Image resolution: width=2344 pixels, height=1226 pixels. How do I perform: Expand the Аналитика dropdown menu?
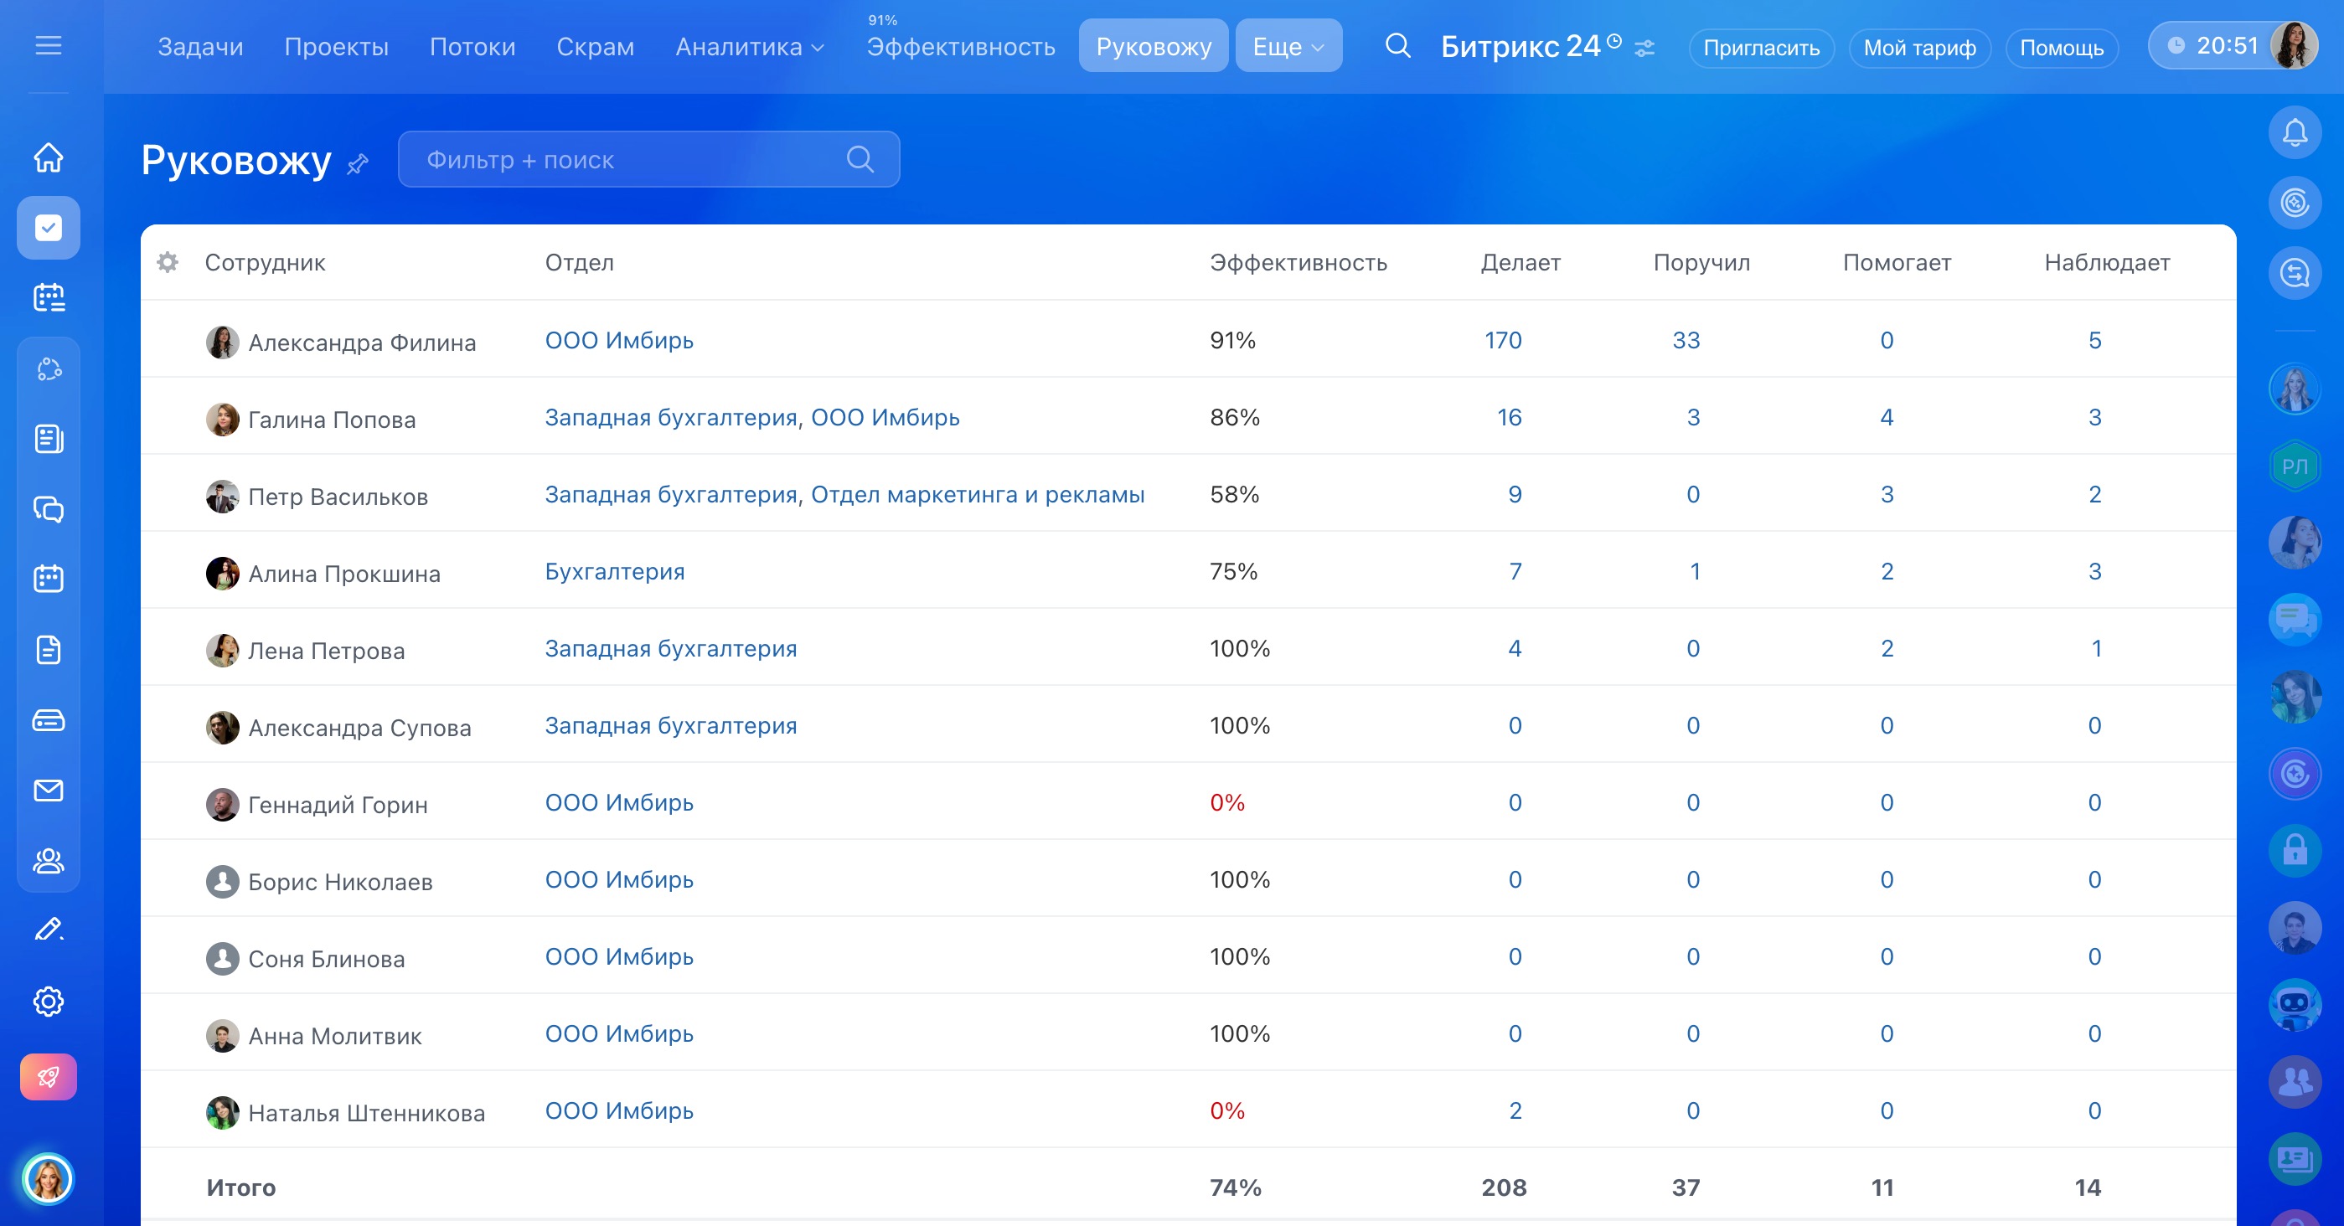pos(749,46)
